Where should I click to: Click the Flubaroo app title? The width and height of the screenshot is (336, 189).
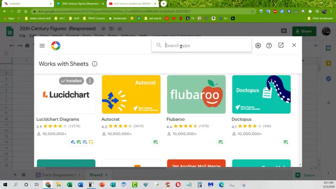(x=176, y=119)
